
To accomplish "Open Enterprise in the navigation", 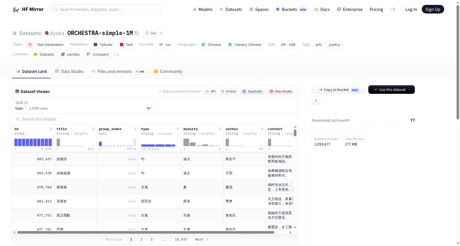I will pos(350,9).
